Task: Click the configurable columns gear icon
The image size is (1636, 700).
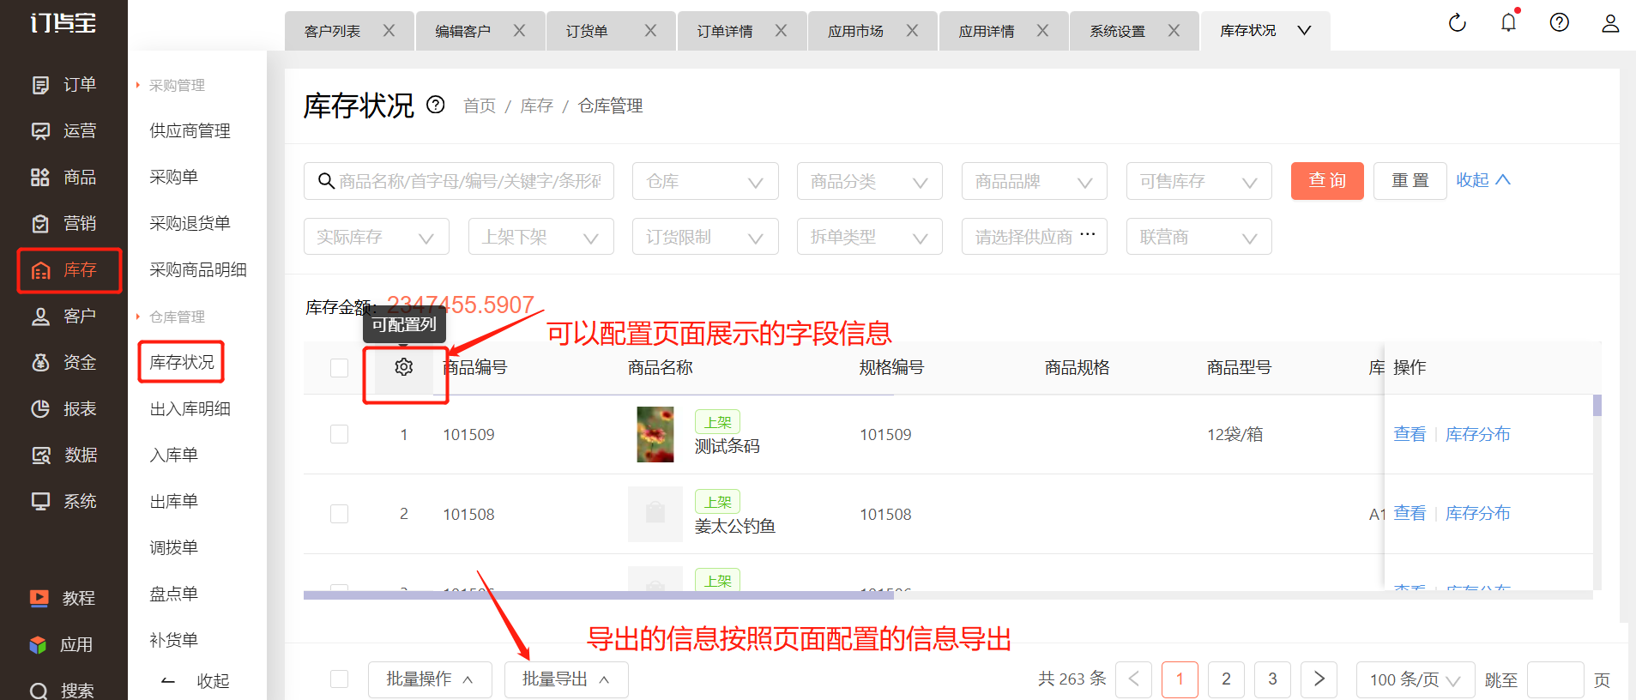Action: 404,367
